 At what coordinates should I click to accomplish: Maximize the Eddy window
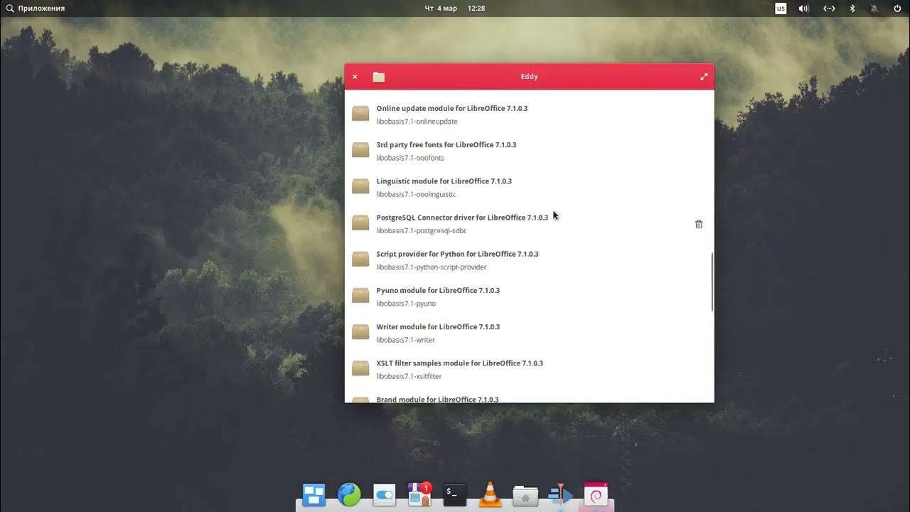[x=704, y=77]
